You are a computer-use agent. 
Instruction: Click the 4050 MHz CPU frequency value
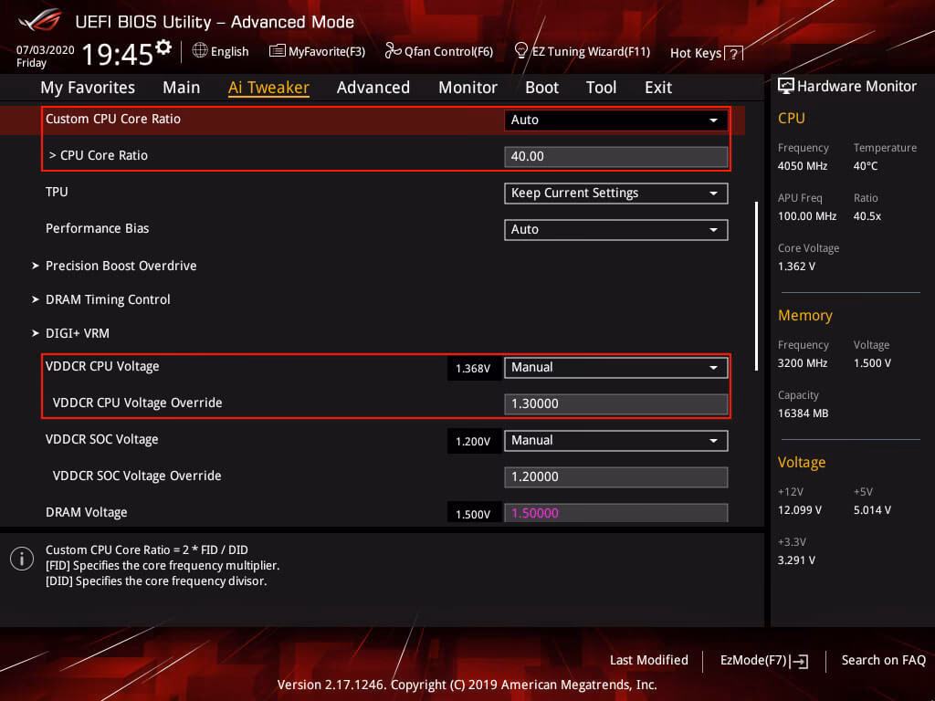(802, 166)
